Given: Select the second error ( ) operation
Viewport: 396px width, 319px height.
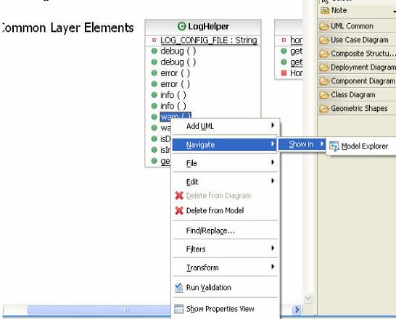Looking at the screenshot, I should click(x=175, y=84).
